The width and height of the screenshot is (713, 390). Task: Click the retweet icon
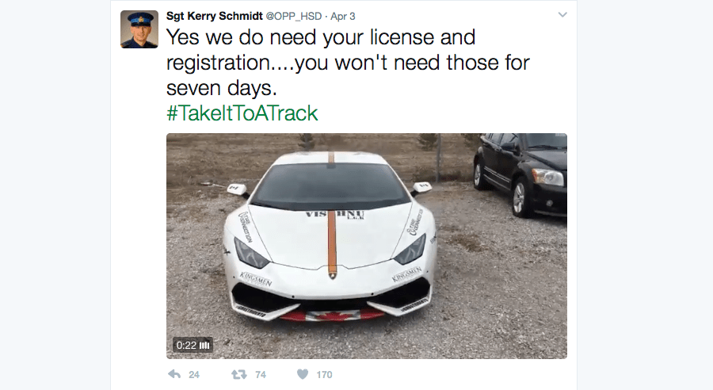click(238, 374)
